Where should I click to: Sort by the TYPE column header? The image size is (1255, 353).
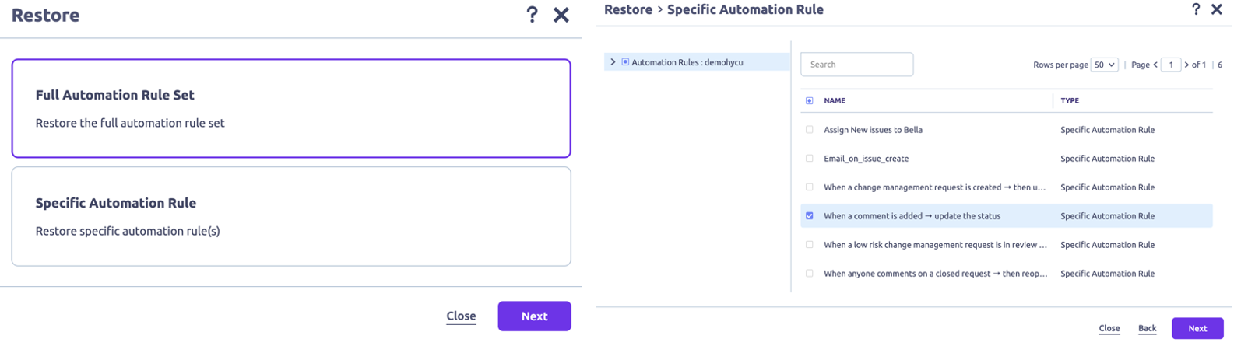pos(1070,100)
